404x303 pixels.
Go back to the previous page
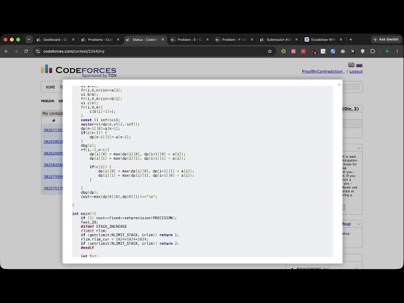[6, 51]
